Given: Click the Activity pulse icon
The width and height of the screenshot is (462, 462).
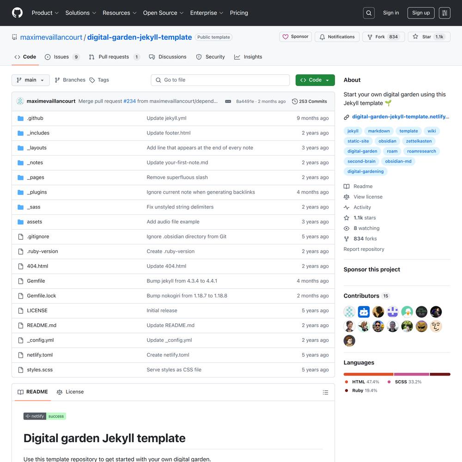Looking at the screenshot, I should (x=346, y=207).
